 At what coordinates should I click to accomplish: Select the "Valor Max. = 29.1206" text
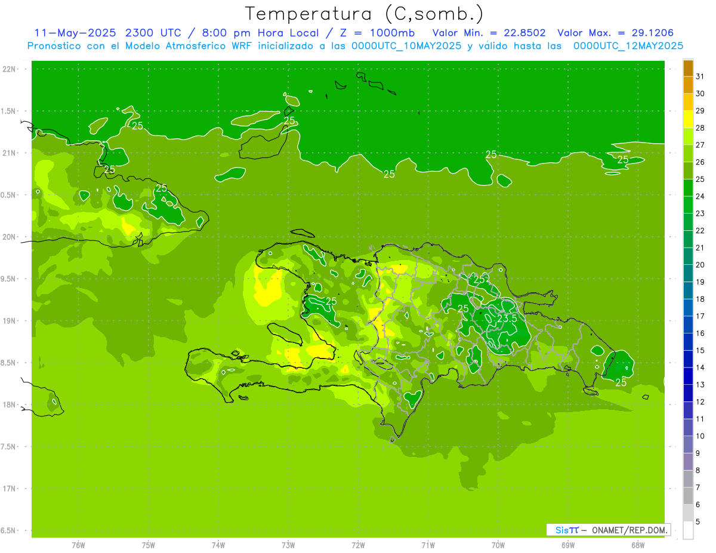pos(616,33)
